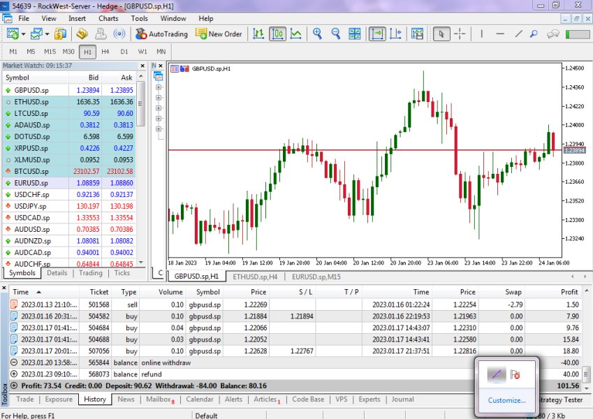Image resolution: width=593 pixels, height=419 pixels.
Task: Select the vertical line drawing tool
Action: tap(481, 34)
